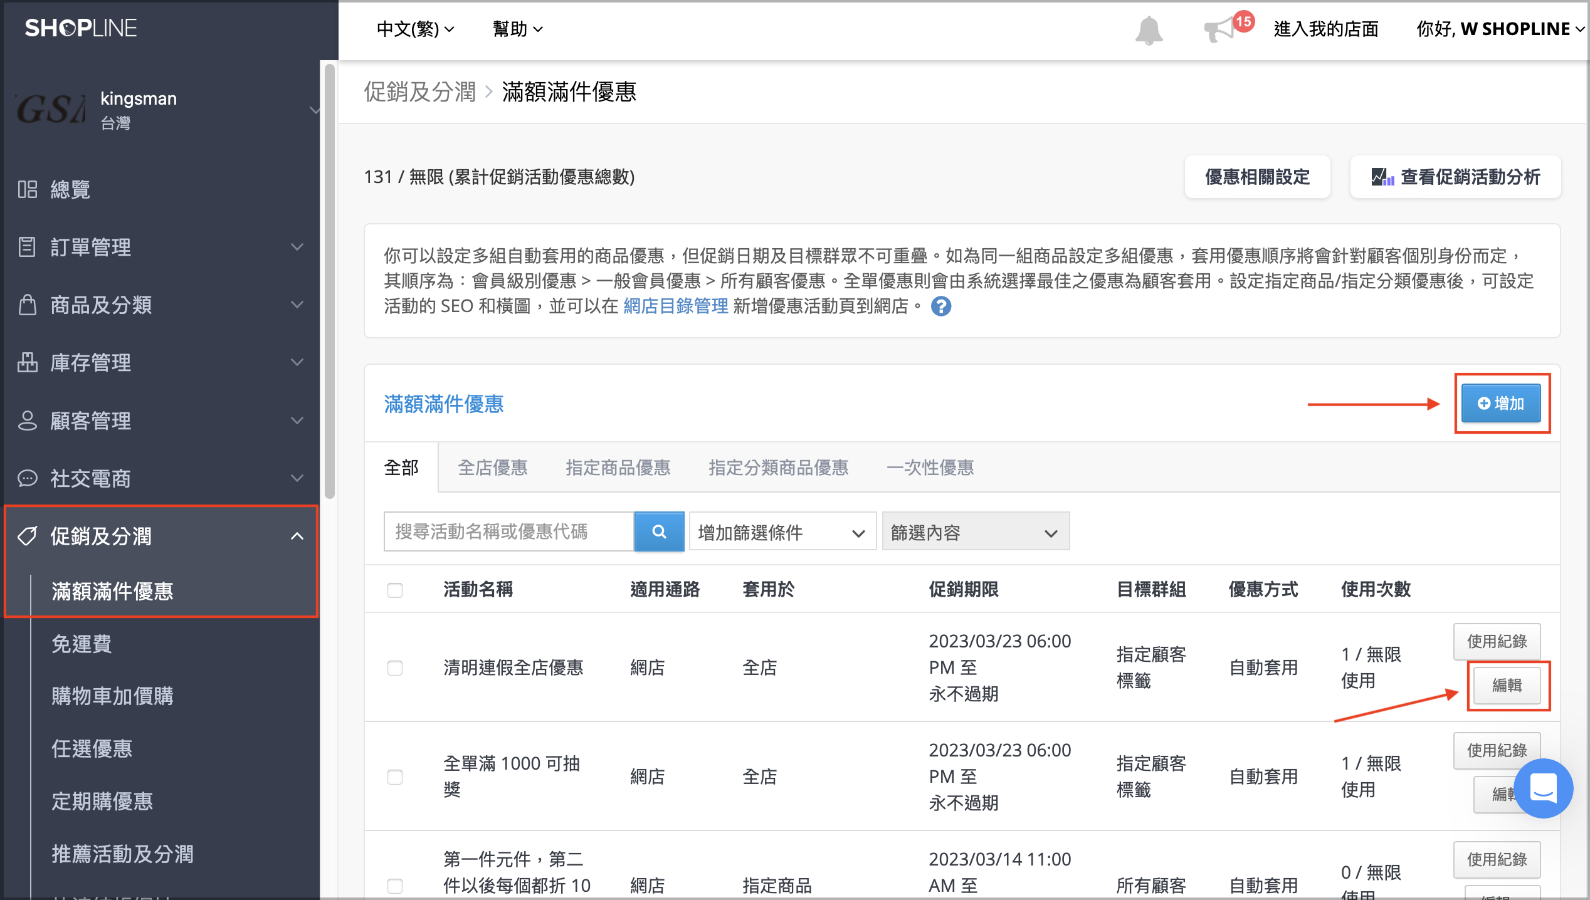Open 使用紀錄 for 全單滿 1000 可抽獎
This screenshot has height=900, width=1590.
coord(1497,750)
